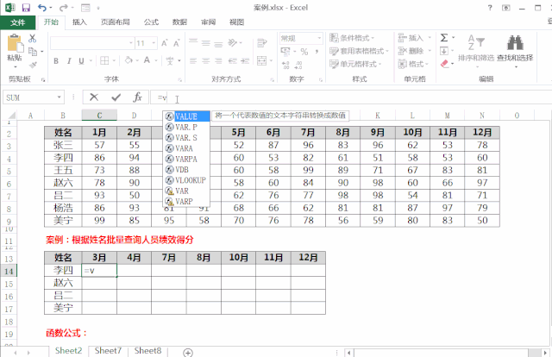This screenshot has height=357, width=552.
Task: Click column header C
Action: 99,116
